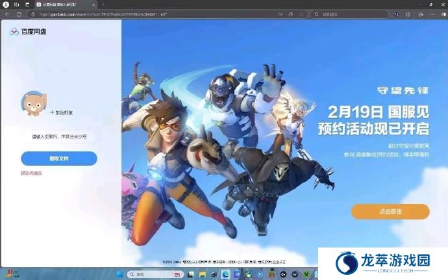Click the purple app icon beside Edge
Viewport: 448px width, 280px height.
(x=237, y=275)
